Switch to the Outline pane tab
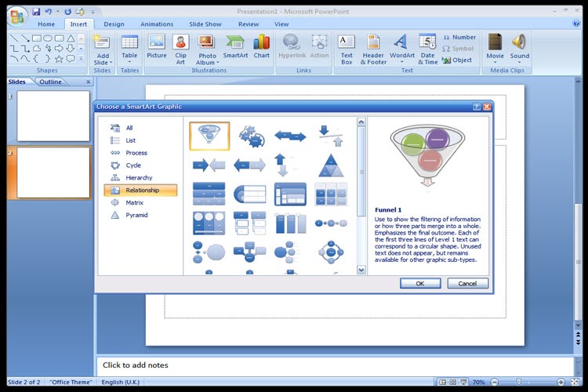This screenshot has height=392, width=588. tap(50, 82)
